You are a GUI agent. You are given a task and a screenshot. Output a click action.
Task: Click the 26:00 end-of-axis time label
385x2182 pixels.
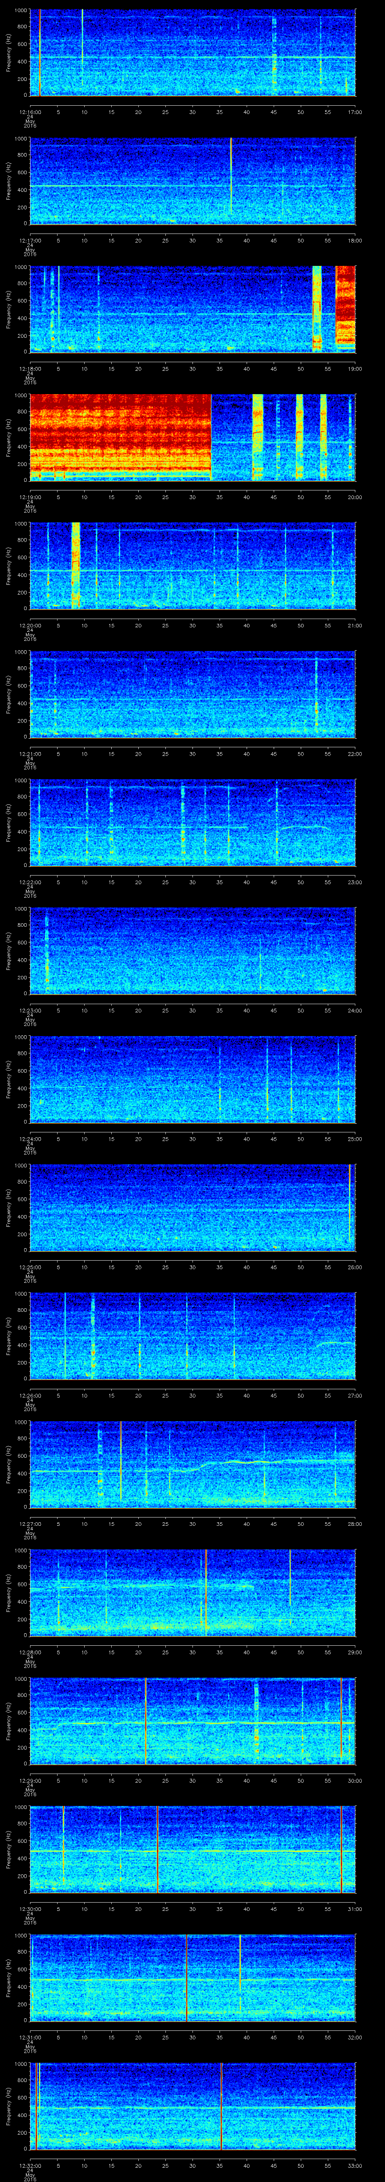point(355,1267)
